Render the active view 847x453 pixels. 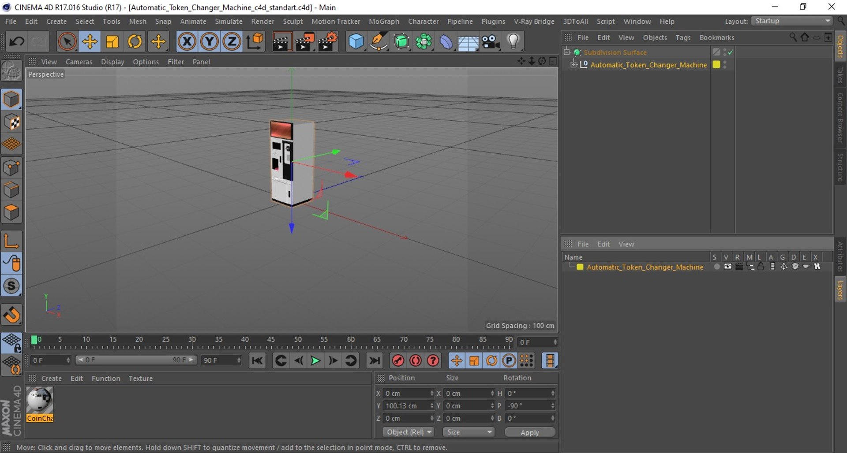[281, 42]
